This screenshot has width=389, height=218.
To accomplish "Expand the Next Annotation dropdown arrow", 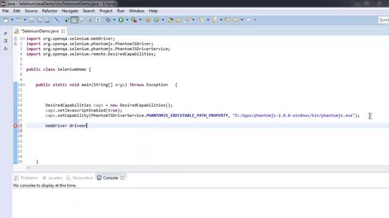I will [x=208, y=20].
